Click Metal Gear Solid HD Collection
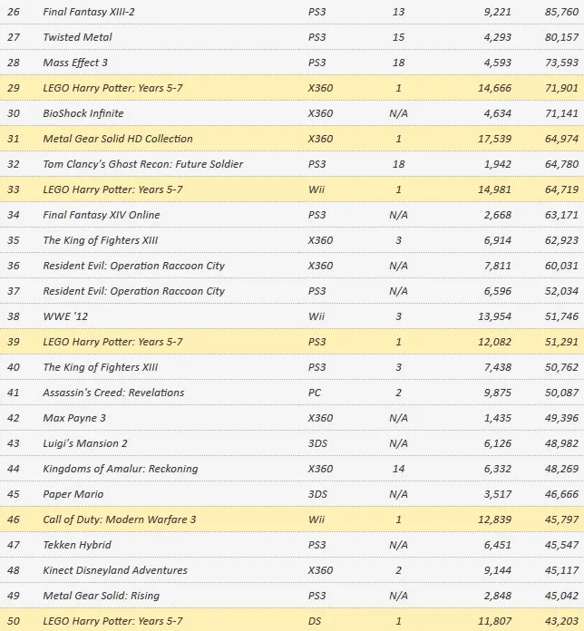This screenshot has width=584, height=631. point(118,140)
